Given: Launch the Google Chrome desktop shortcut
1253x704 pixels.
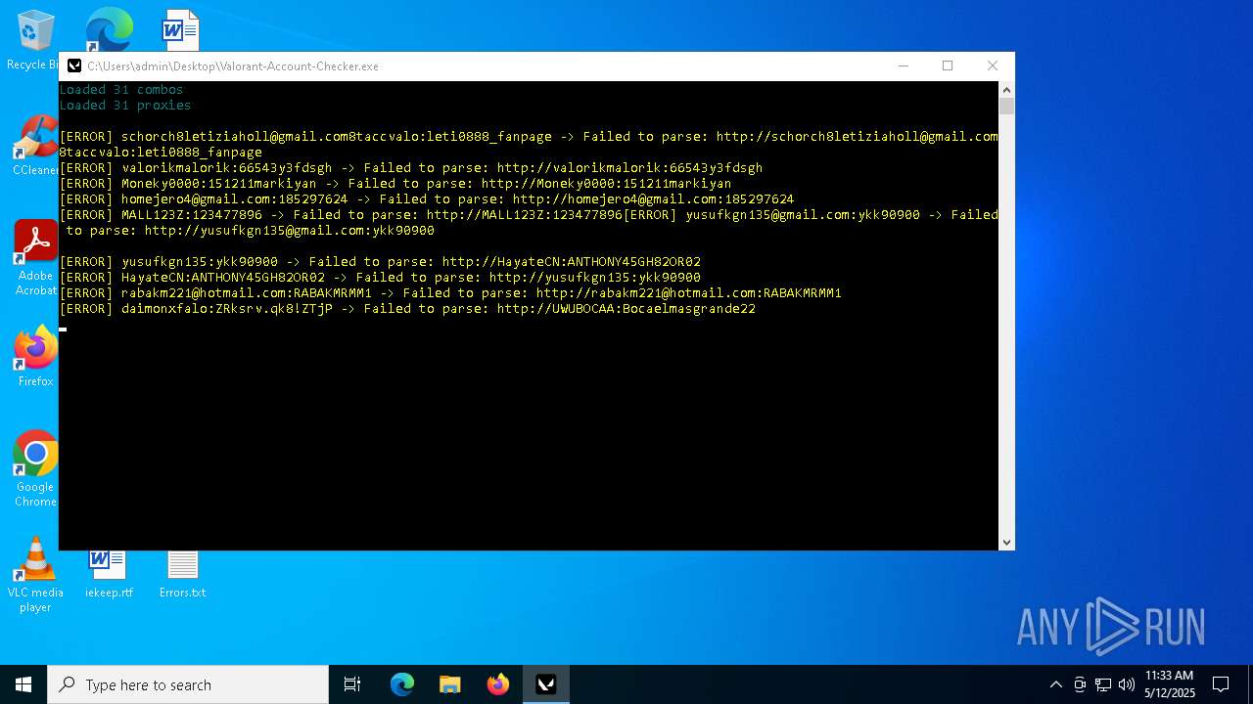Looking at the screenshot, I should 35,467.
